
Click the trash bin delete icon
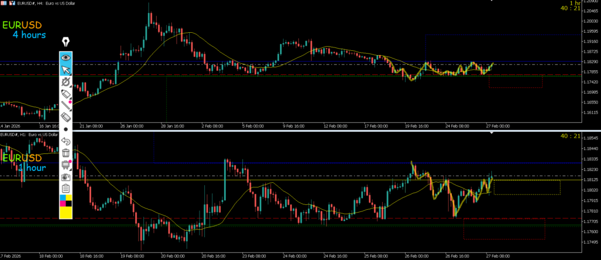pyautogui.click(x=66, y=153)
